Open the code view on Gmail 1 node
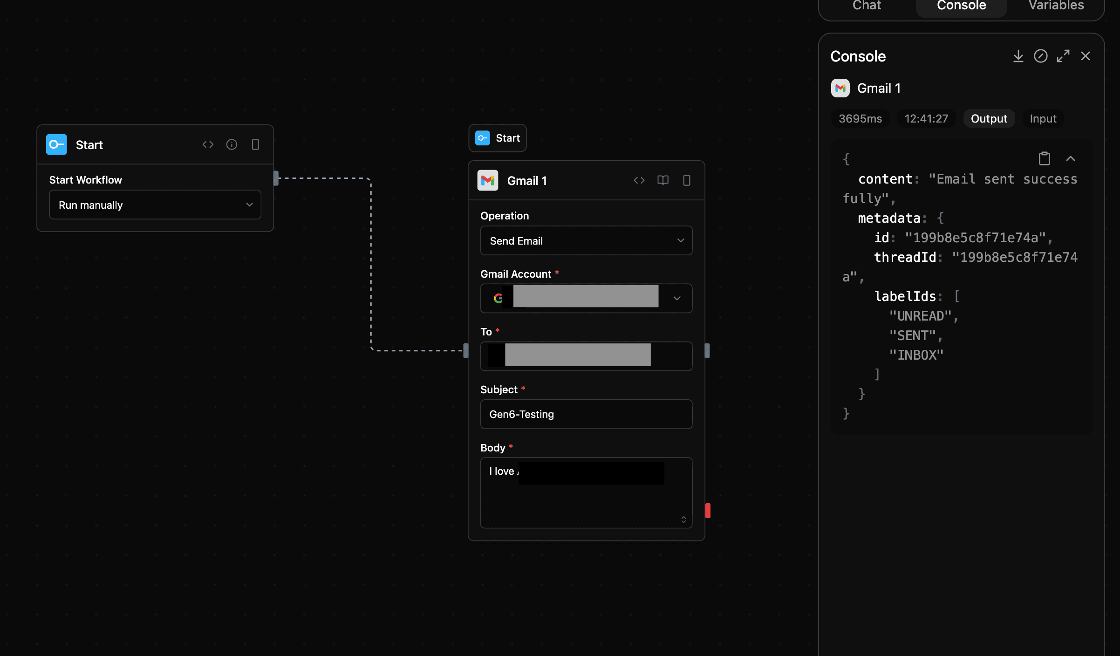 click(639, 180)
